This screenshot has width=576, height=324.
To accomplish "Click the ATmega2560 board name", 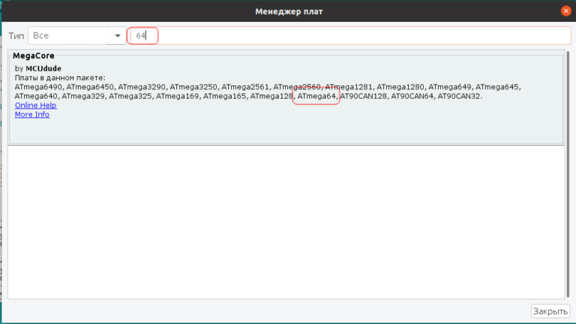I will (x=297, y=88).
